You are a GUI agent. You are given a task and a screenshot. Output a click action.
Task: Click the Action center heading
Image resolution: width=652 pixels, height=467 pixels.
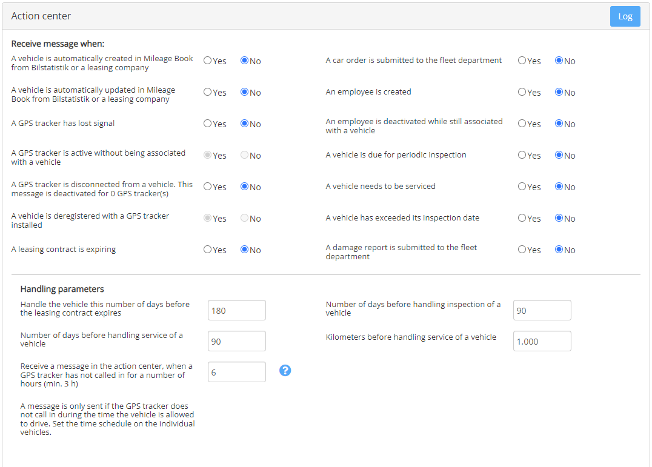[x=41, y=16]
